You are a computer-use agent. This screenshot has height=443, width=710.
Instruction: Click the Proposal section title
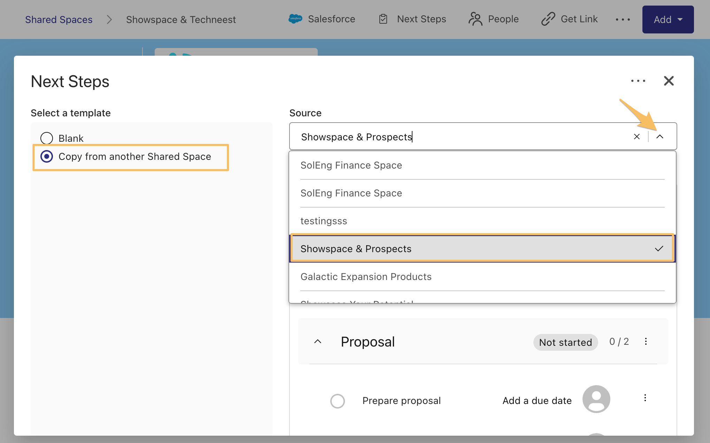click(368, 342)
